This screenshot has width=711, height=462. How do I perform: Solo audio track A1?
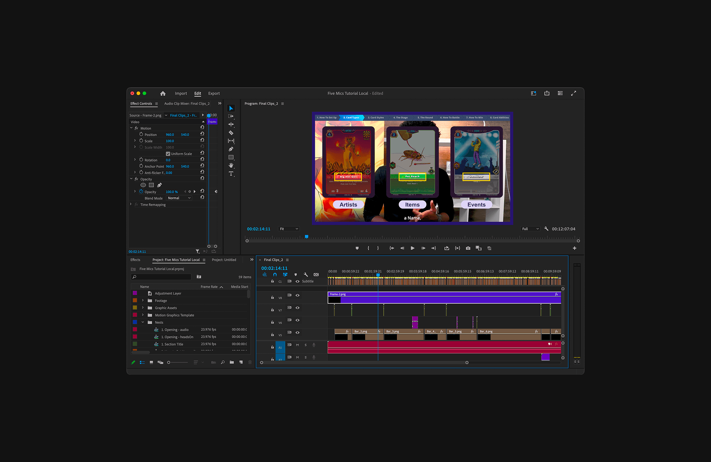point(306,345)
